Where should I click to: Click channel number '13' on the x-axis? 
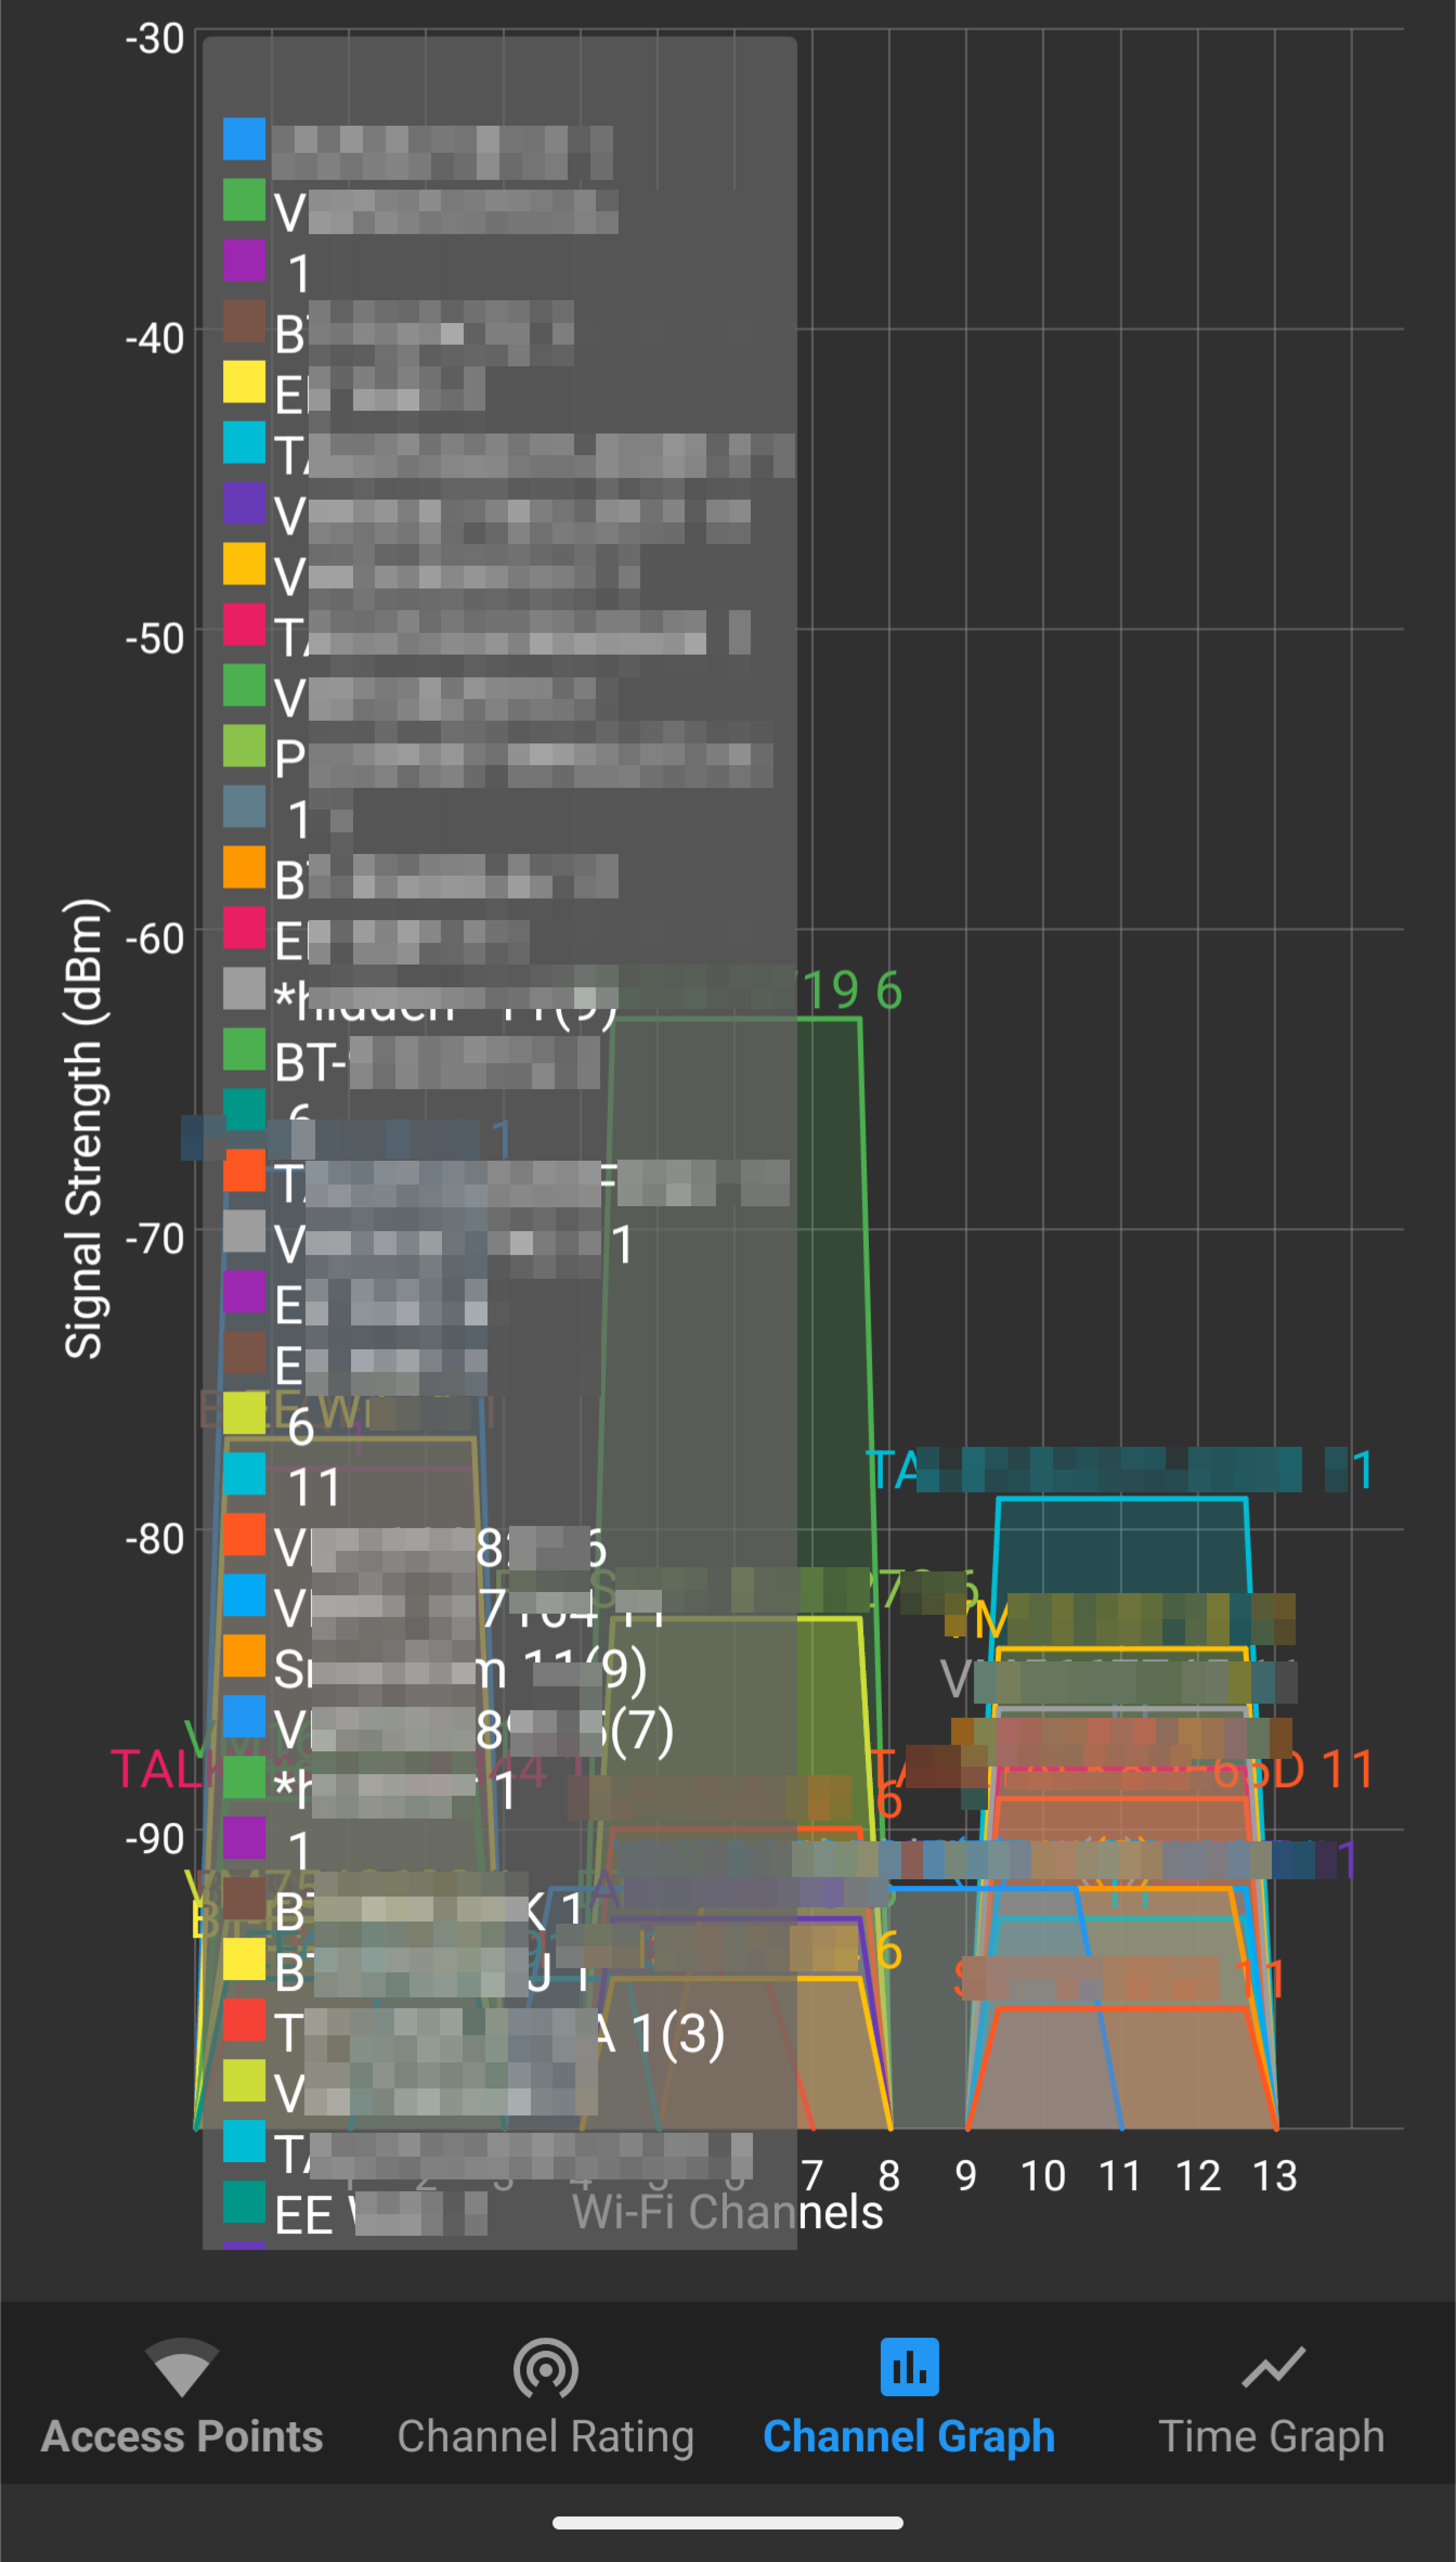[1275, 2176]
